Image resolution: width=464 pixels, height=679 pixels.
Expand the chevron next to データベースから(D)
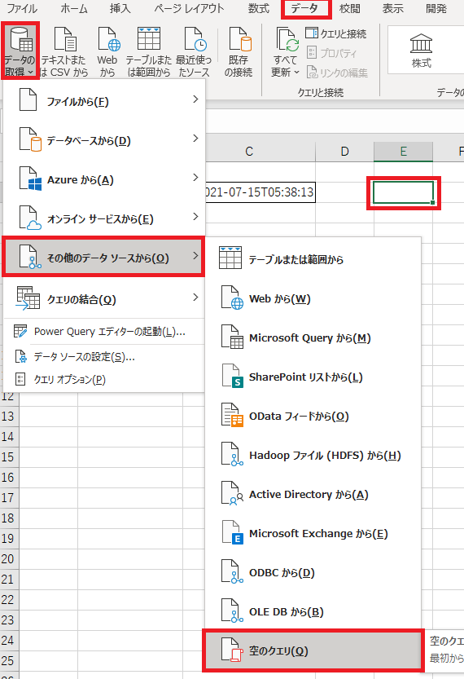pos(195,138)
